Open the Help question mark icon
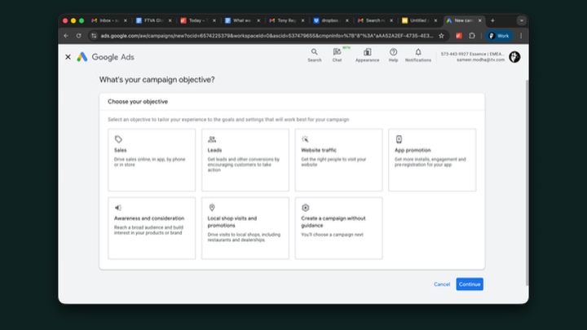Screen dimensions: 587x330 point(393,55)
